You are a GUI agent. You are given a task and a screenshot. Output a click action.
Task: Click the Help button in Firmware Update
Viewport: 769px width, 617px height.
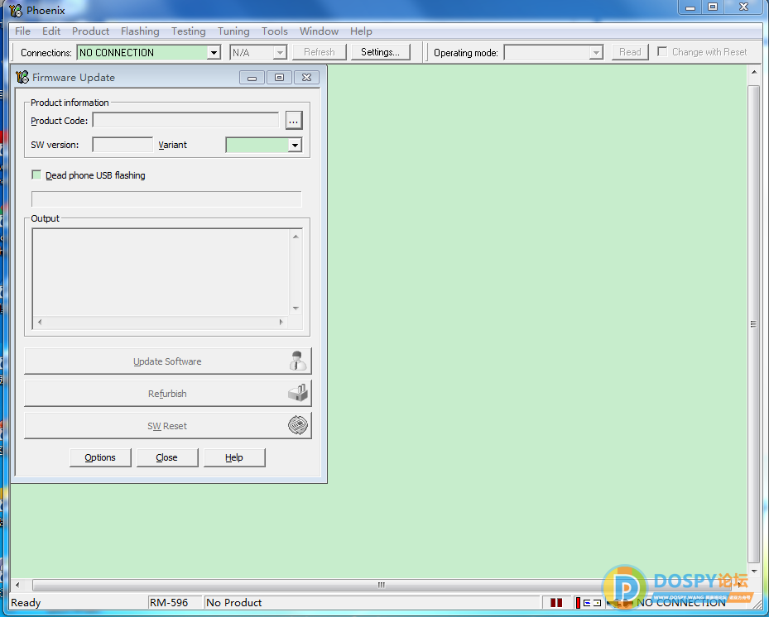click(x=234, y=457)
